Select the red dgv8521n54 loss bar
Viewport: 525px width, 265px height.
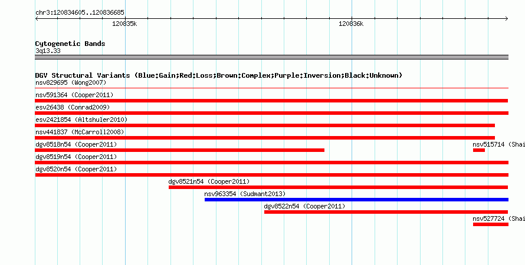coord(338,187)
